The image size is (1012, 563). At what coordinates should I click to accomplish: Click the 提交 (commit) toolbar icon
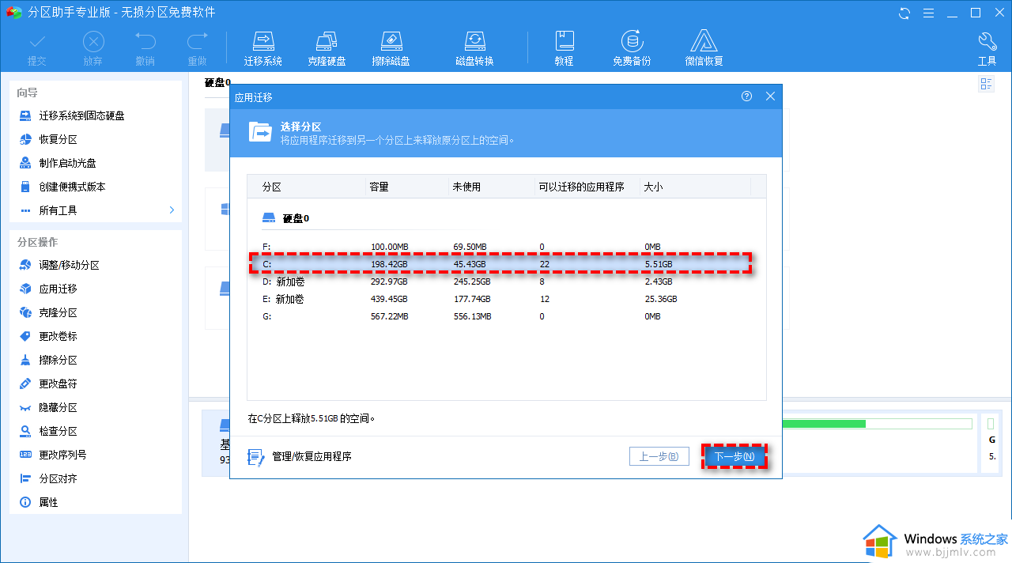37,47
